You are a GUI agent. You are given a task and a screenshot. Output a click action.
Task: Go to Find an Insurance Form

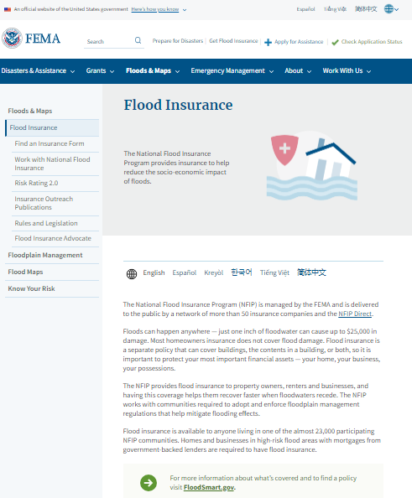coord(50,143)
